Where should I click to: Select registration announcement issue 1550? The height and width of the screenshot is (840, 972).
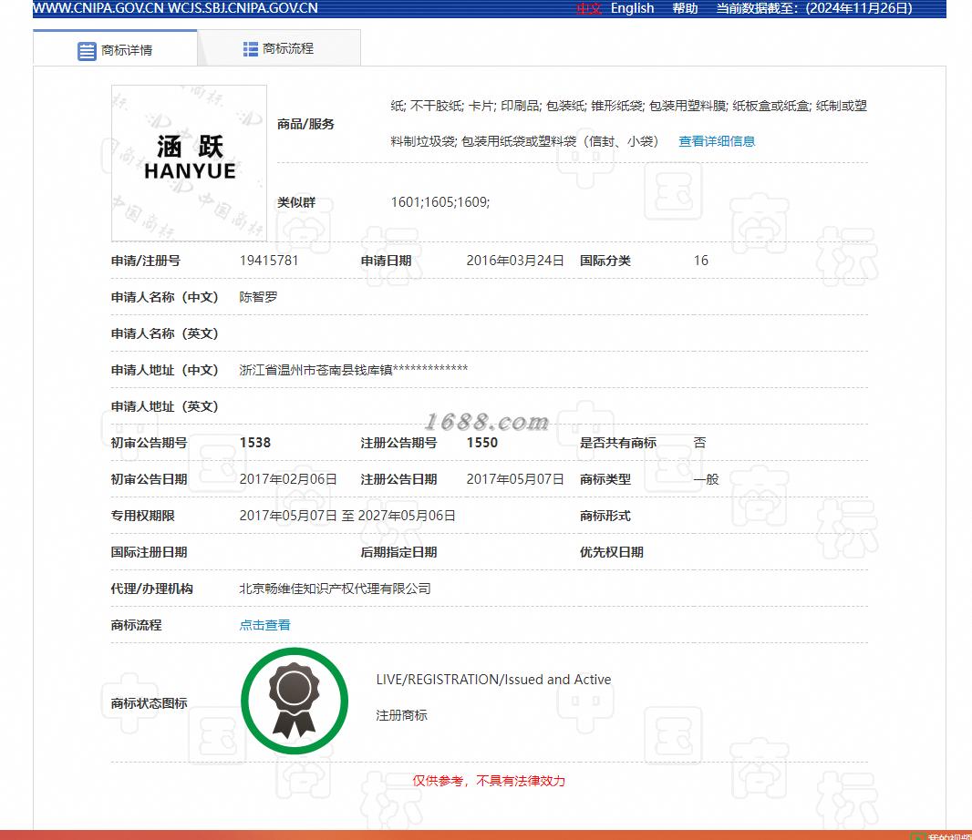click(x=482, y=443)
